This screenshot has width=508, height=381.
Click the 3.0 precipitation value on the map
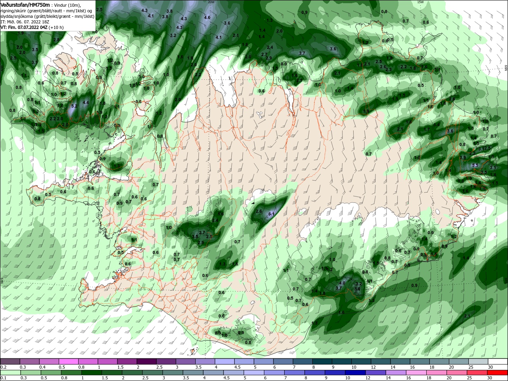coord(357,289)
